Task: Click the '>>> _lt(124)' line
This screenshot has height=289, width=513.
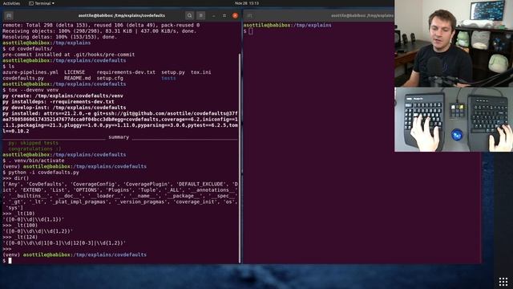Action: (x=20, y=238)
